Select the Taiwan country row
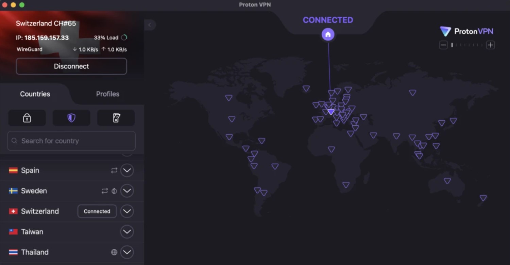The width and height of the screenshot is (510, 265). (71, 232)
